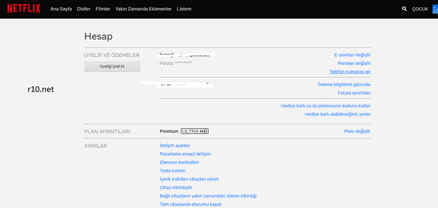Open Yakın Zamanda Eklenenler

pyautogui.click(x=143, y=9)
